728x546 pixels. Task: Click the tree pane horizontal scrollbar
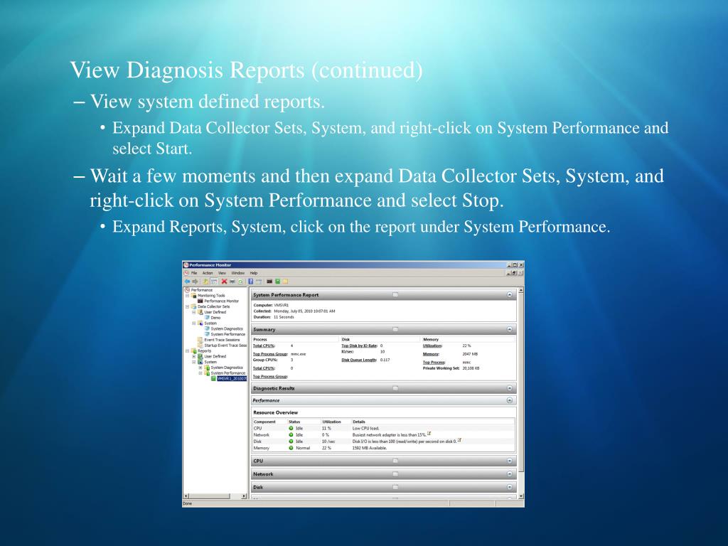point(215,496)
